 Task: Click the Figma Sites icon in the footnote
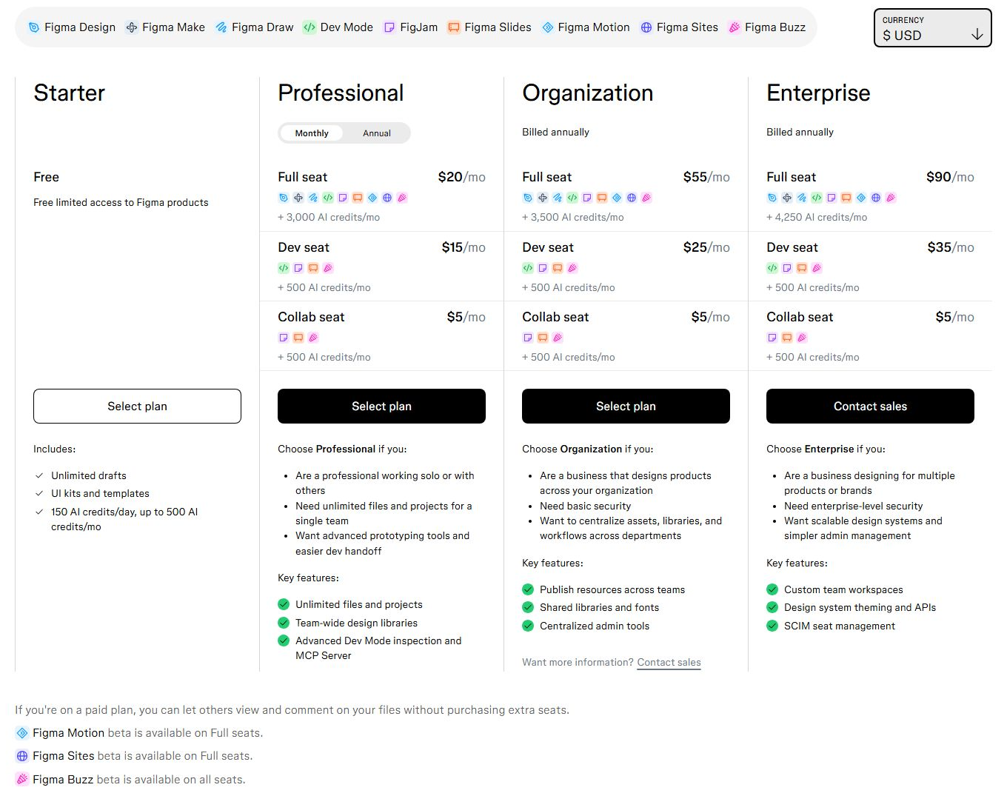tap(22, 756)
